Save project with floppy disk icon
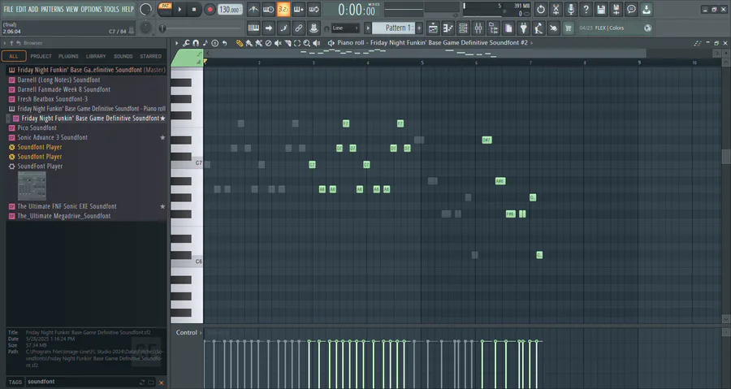The height and width of the screenshot is (389, 731). pyautogui.click(x=601, y=9)
